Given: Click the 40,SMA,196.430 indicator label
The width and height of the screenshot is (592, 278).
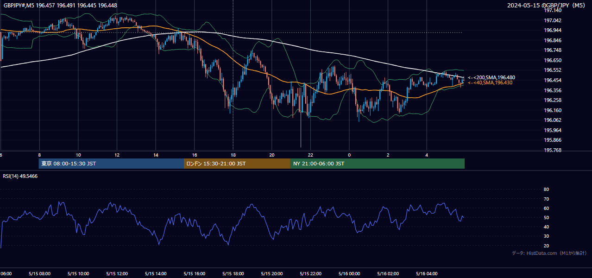Looking at the screenshot, I should point(490,82).
